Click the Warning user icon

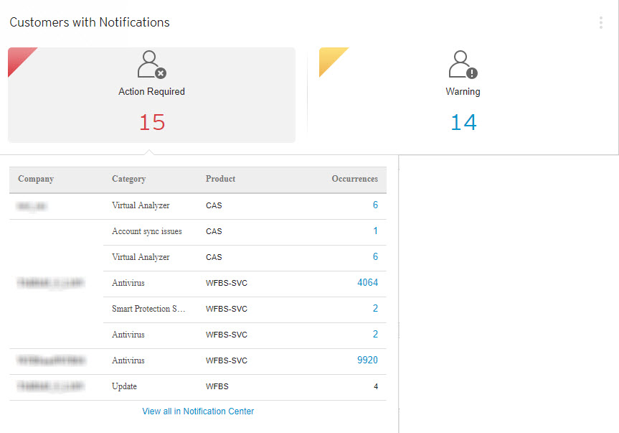[463, 65]
